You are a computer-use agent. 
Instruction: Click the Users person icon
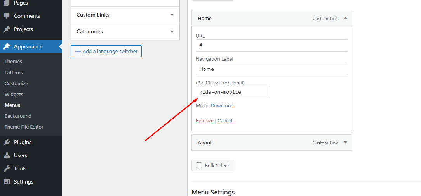click(7, 156)
